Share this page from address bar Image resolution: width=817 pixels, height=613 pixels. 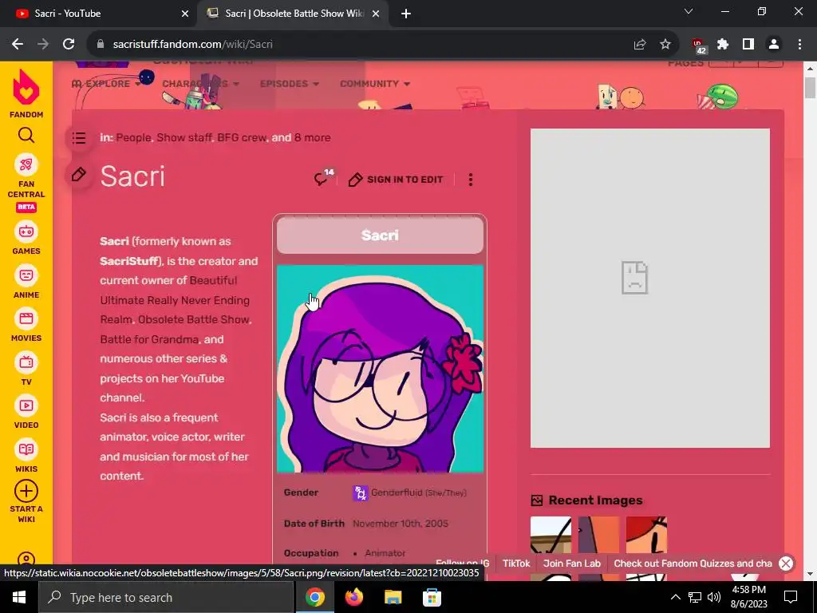tap(640, 45)
